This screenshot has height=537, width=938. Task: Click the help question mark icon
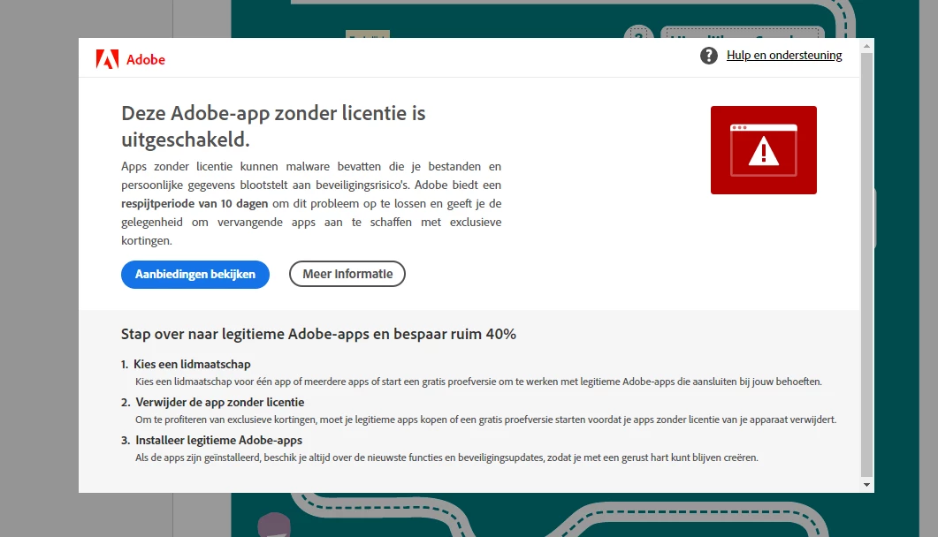pyautogui.click(x=709, y=56)
